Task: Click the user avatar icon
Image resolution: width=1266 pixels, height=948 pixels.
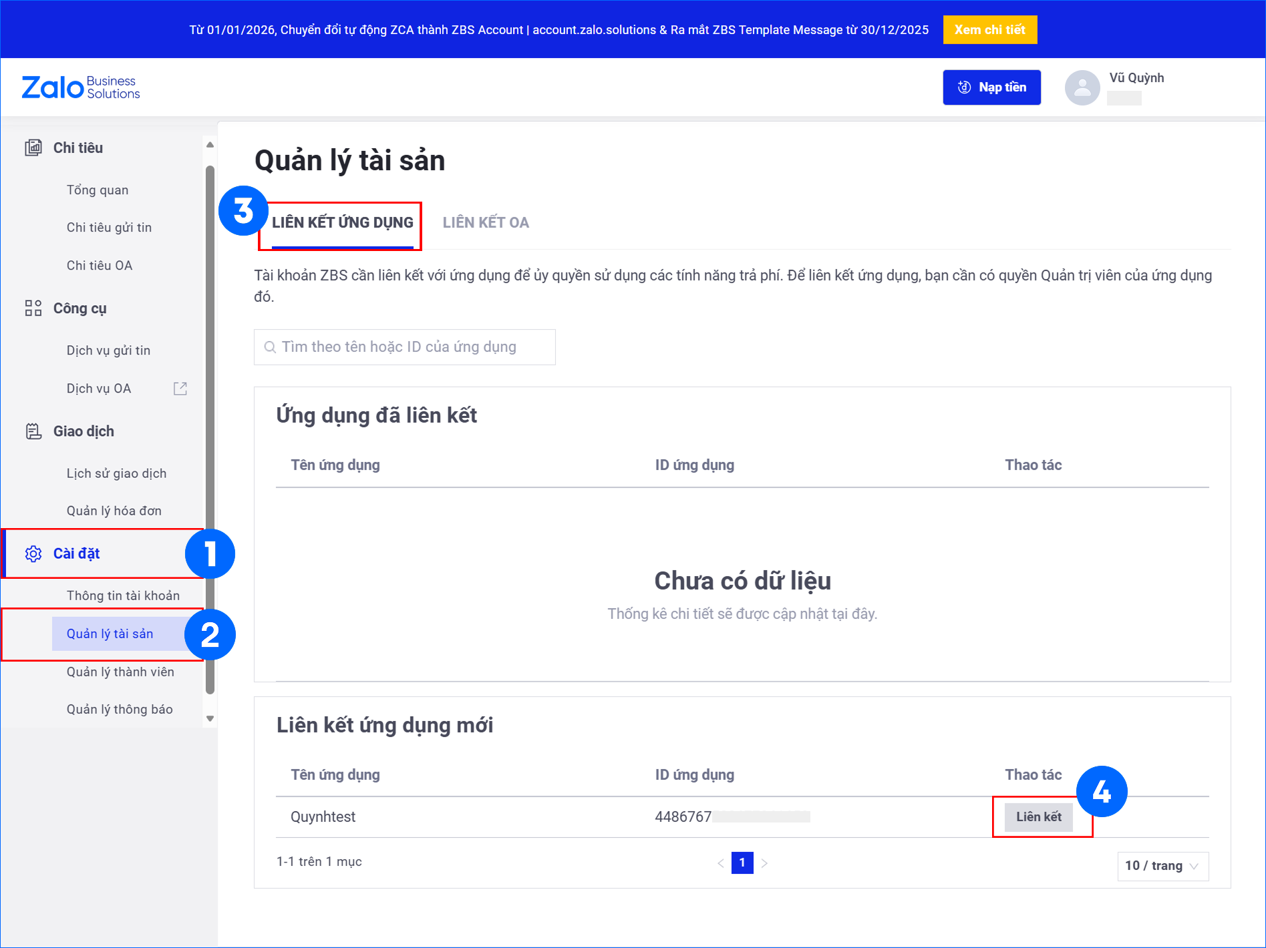Action: tap(1082, 87)
